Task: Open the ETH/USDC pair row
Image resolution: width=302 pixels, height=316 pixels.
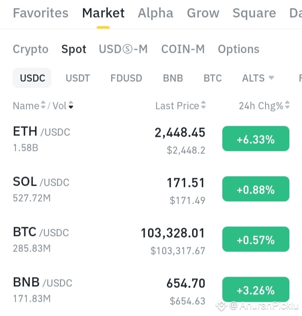Action: [151, 140]
